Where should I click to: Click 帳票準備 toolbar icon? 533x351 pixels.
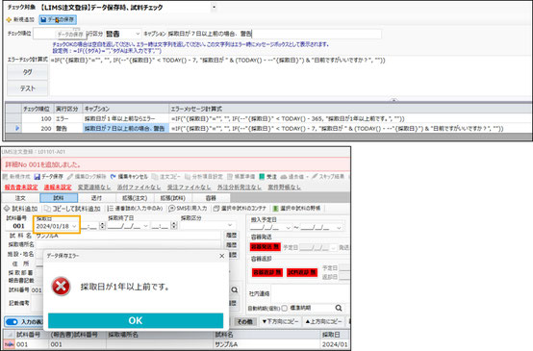[x=230, y=177]
